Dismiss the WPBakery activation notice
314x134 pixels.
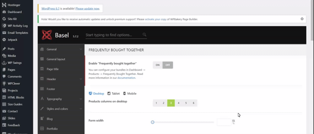point(302,19)
